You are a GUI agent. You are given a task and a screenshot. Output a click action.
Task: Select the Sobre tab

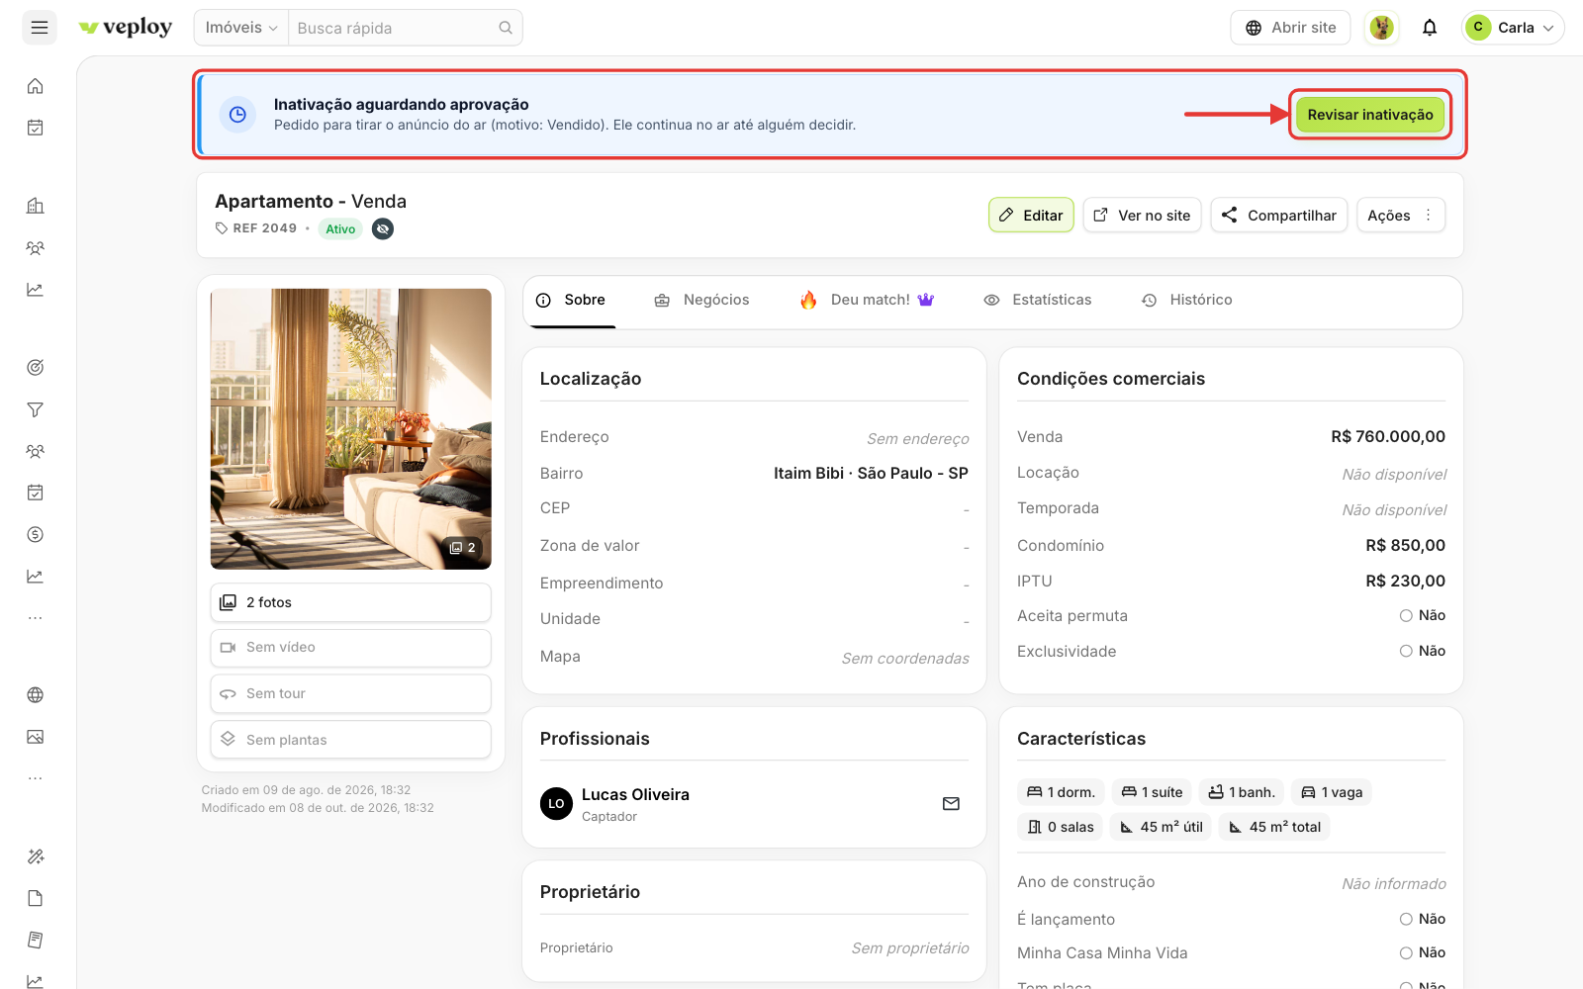coord(571,300)
